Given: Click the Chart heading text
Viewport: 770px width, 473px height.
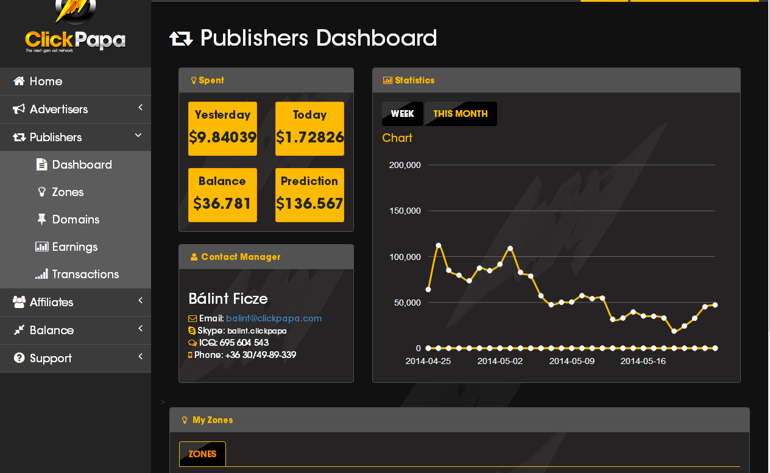Looking at the screenshot, I should point(397,138).
